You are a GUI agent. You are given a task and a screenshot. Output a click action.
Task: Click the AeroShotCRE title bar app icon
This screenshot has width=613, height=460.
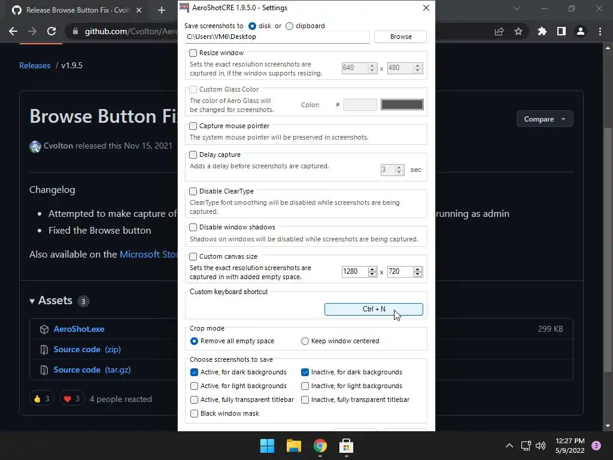click(184, 7)
